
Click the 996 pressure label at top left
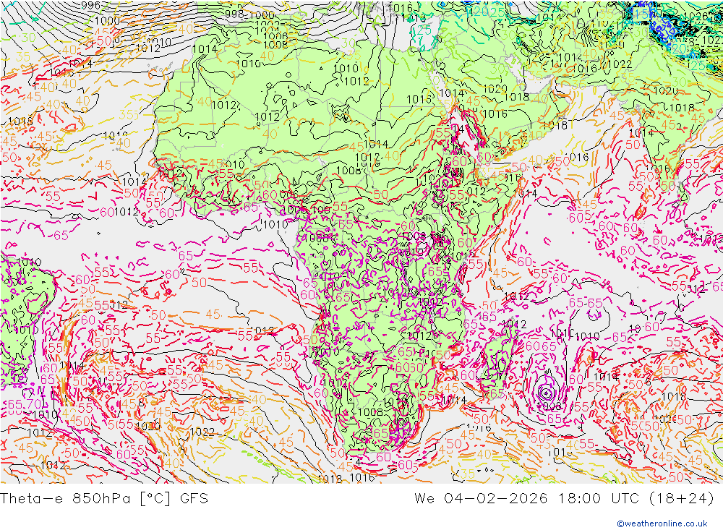tap(90, 6)
